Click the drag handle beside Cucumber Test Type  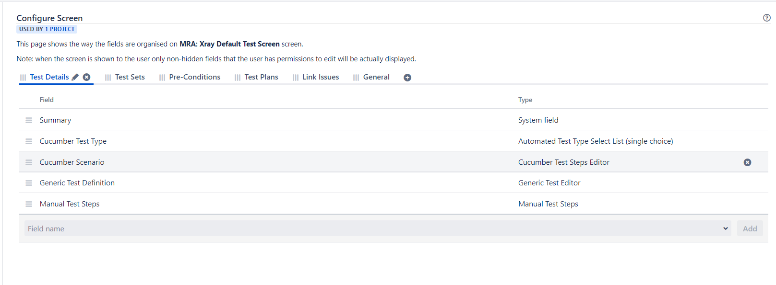click(29, 141)
